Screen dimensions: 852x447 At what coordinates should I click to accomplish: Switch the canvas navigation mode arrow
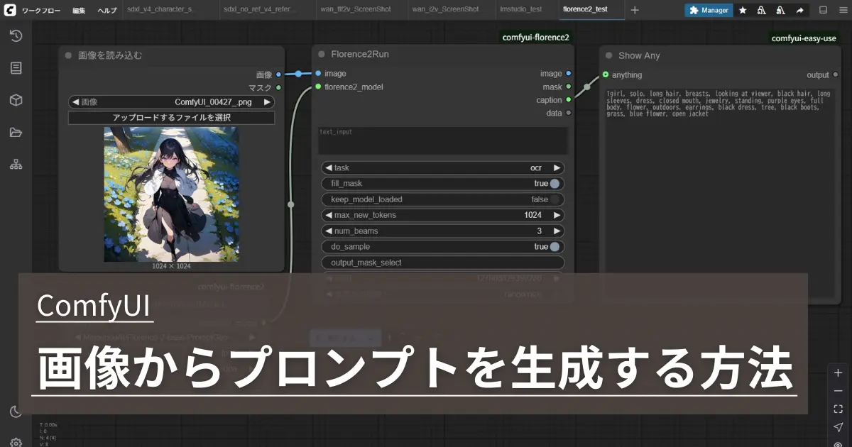coord(839,426)
